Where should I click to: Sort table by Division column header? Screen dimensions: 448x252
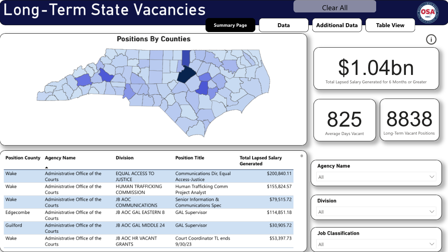124,157
